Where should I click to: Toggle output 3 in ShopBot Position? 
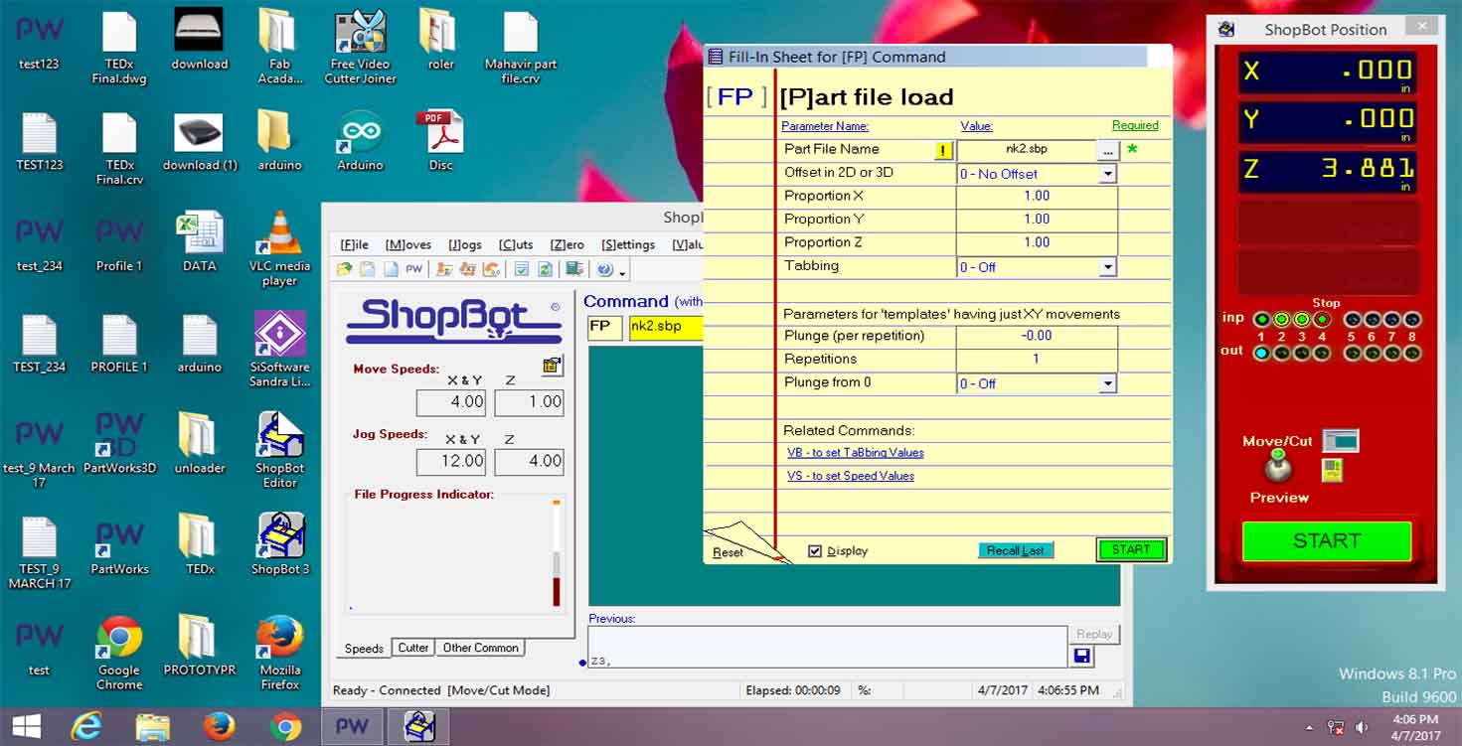(x=1302, y=353)
